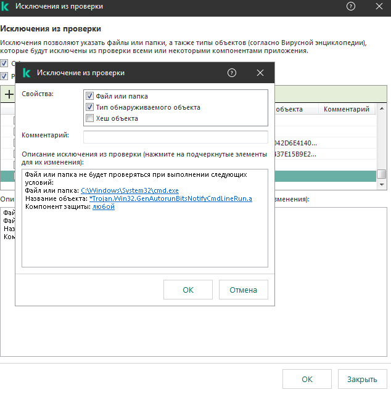
Task: Close the inner Исключение из проверки dialog
Action: (x=260, y=73)
